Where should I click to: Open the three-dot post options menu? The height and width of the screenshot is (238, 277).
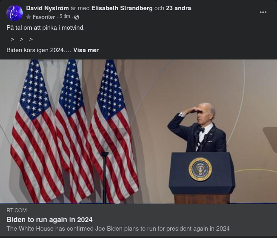pyautogui.click(x=263, y=12)
